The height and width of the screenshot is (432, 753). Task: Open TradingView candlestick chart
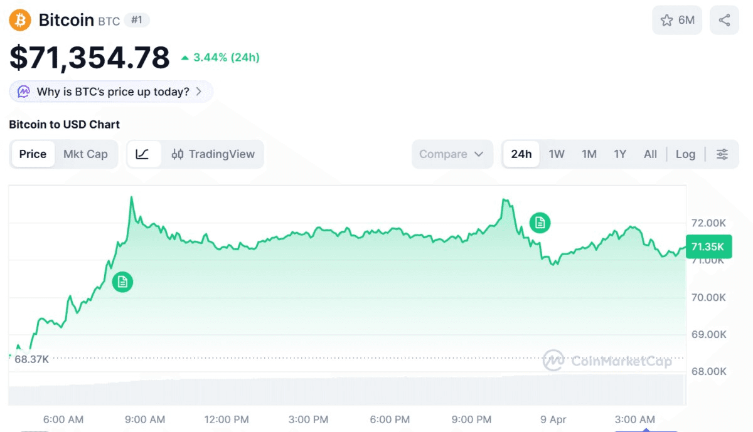(213, 154)
